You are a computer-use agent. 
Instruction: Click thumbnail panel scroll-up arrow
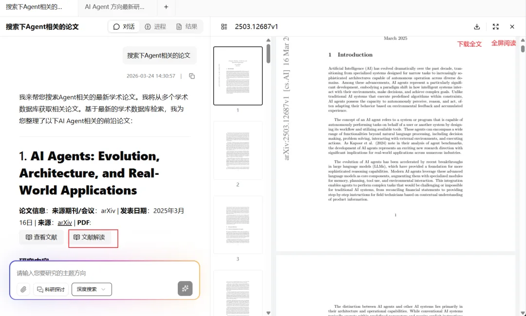pyautogui.click(x=268, y=40)
